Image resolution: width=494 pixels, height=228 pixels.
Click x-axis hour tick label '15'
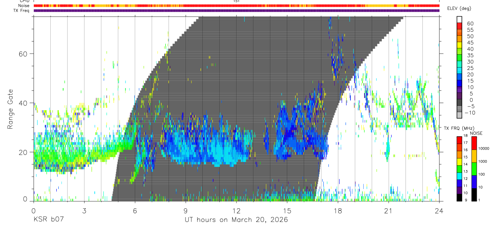tap(287, 211)
